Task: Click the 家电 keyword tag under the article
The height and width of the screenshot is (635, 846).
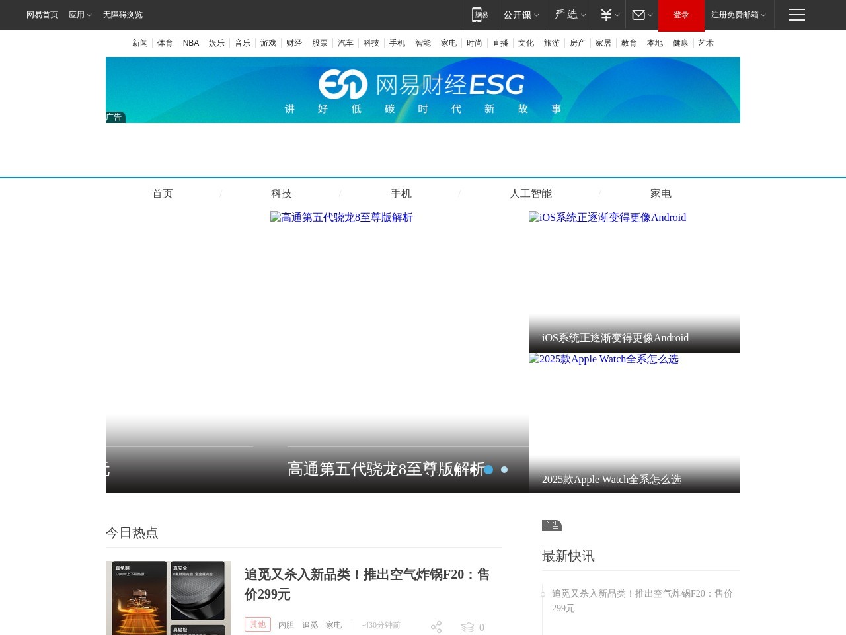Action: tap(334, 625)
